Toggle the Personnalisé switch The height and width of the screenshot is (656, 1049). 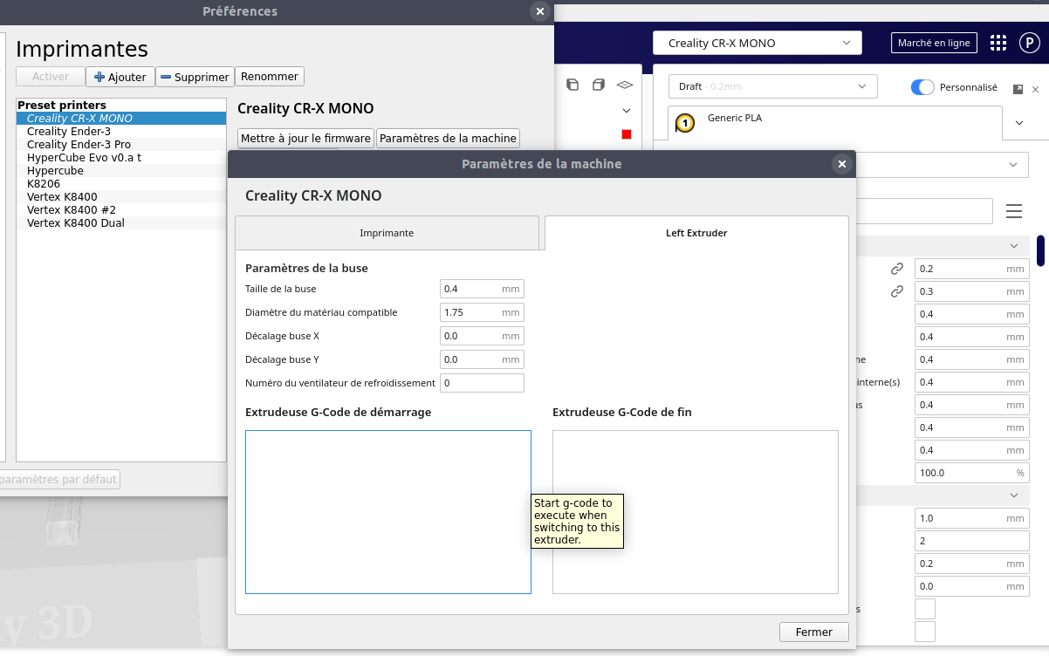922,87
